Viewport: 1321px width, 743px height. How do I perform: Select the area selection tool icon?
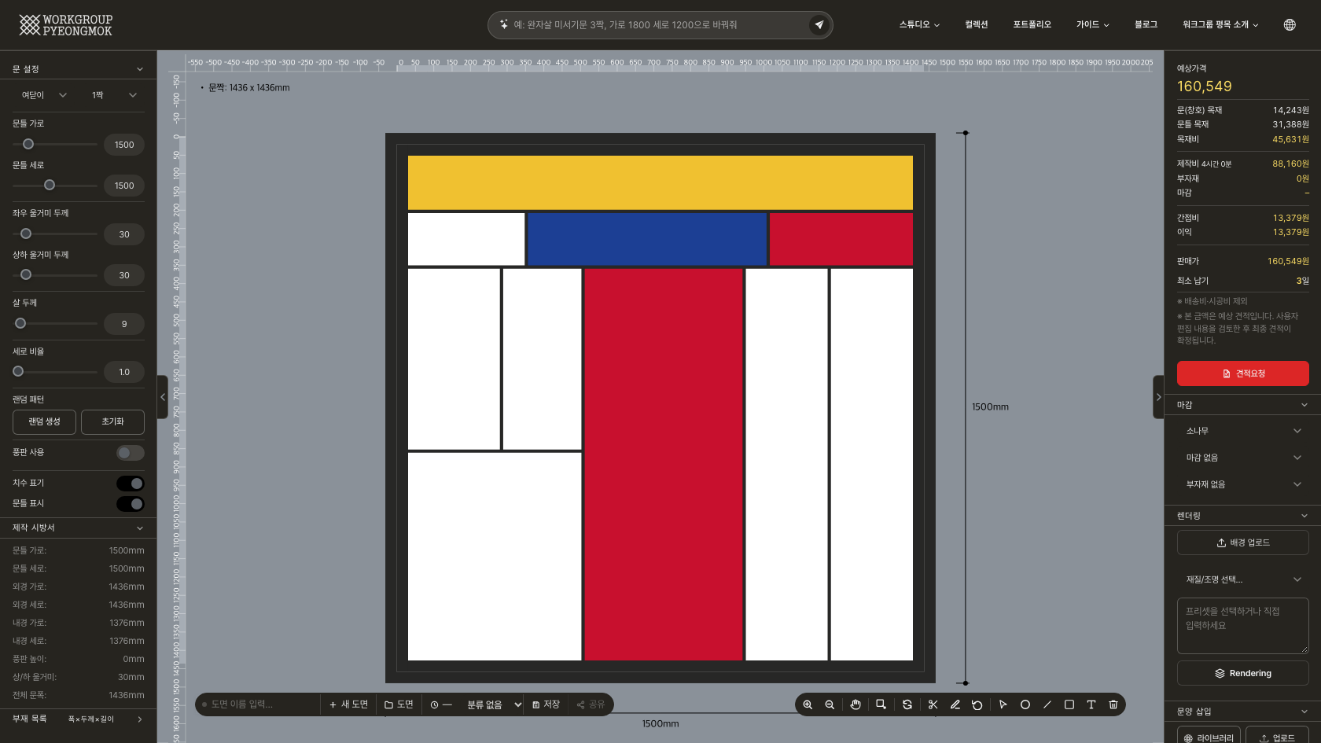[x=881, y=704]
